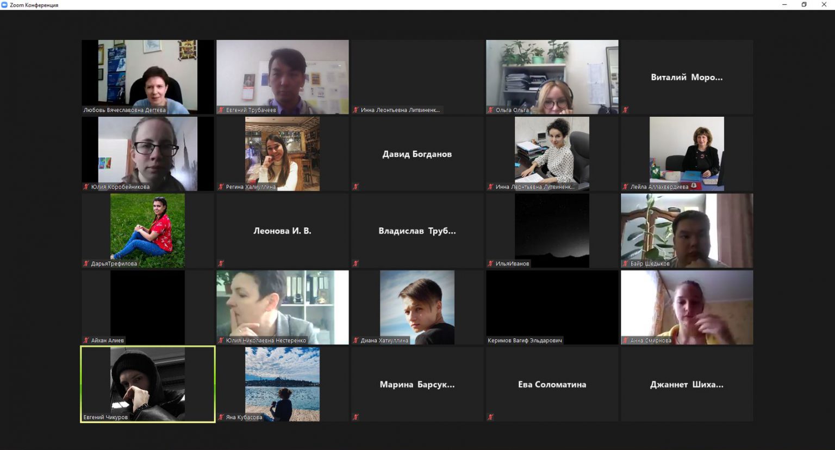The height and width of the screenshot is (450, 835).
Task: Select the Джаннет Шиха... participant tile
Action: pyautogui.click(x=687, y=384)
